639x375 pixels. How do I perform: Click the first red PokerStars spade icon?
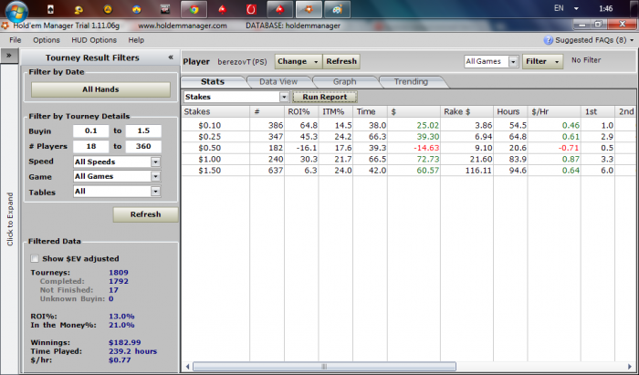223,9
